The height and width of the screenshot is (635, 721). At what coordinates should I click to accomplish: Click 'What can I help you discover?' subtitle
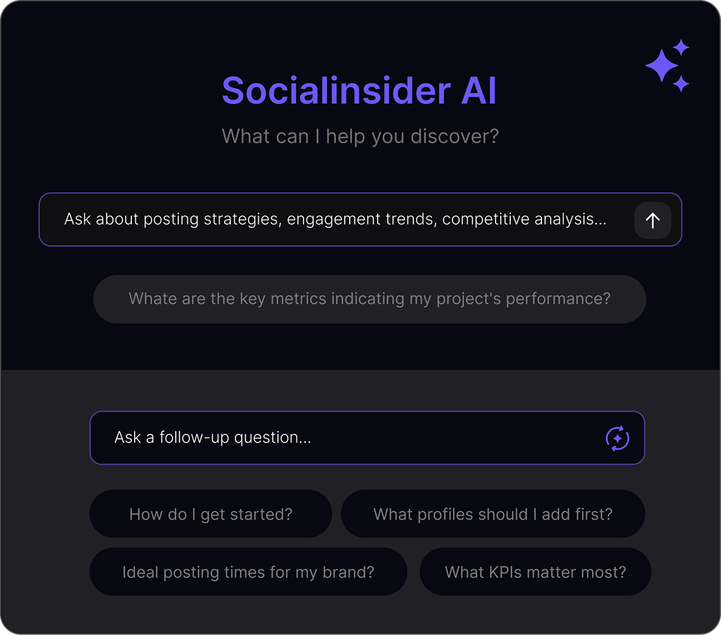[x=359, y=136]
